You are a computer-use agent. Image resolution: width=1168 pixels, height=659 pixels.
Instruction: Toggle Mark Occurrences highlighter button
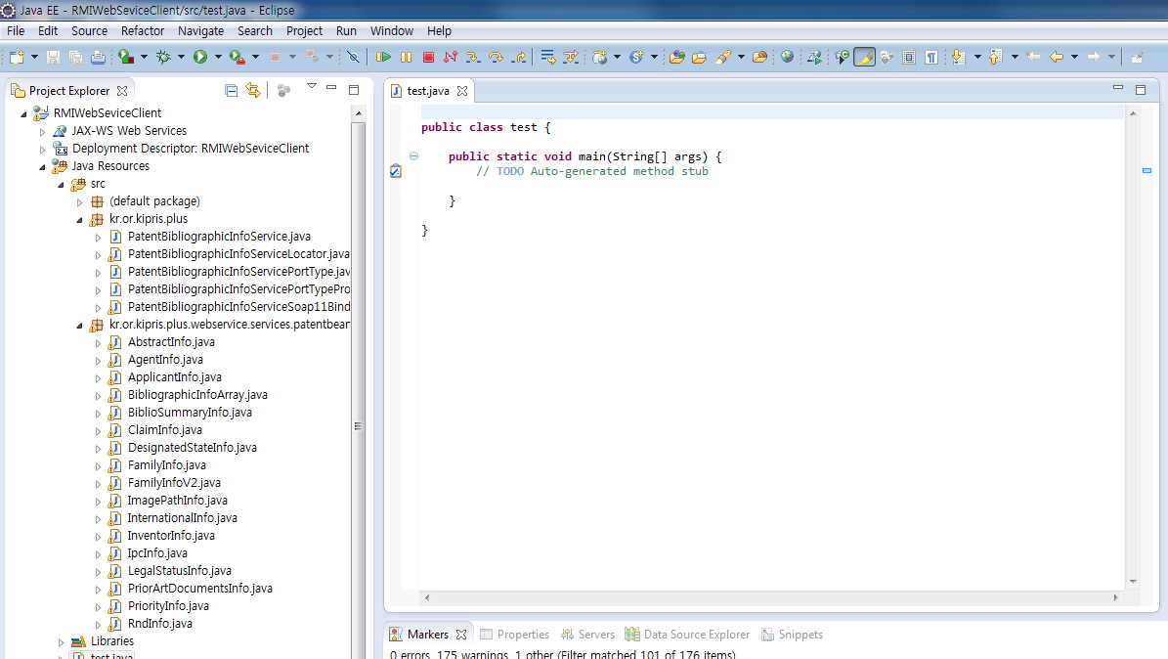(x=864, y=58)
